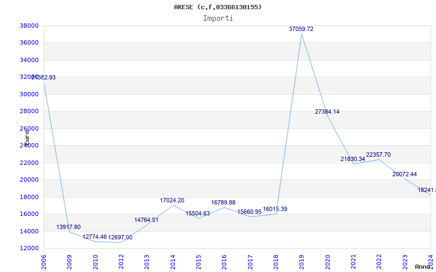Click the 13917.80 data label

tap(69, 227)
